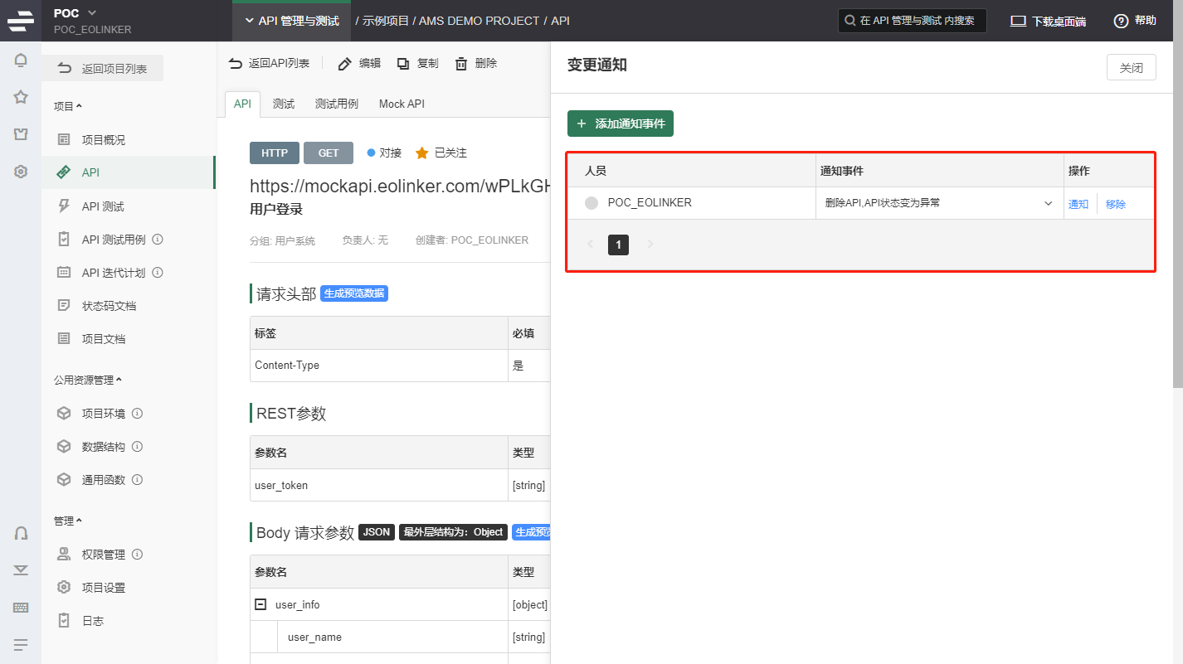Open the 通知事件 dropdown for POC_EOLINKER
The image size is (1183, 664).
tap(1048, 203)
